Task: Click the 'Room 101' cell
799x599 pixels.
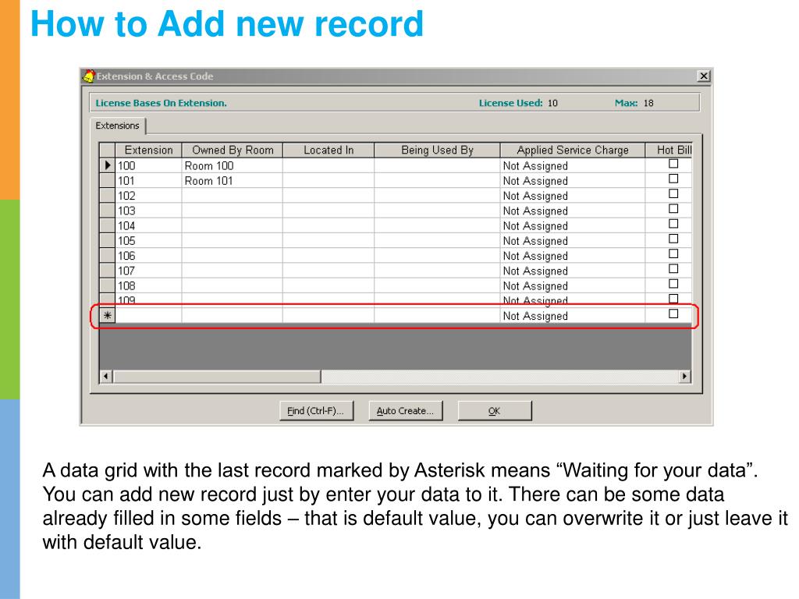Action: [233, 181]
